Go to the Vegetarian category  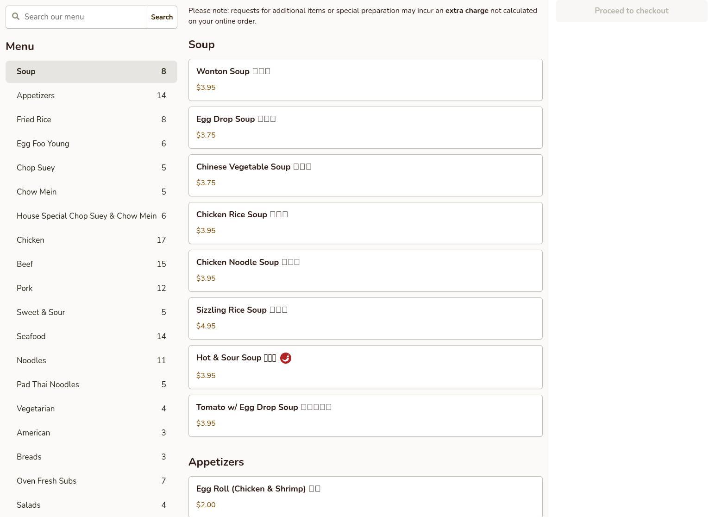click(x=91, y=409)
